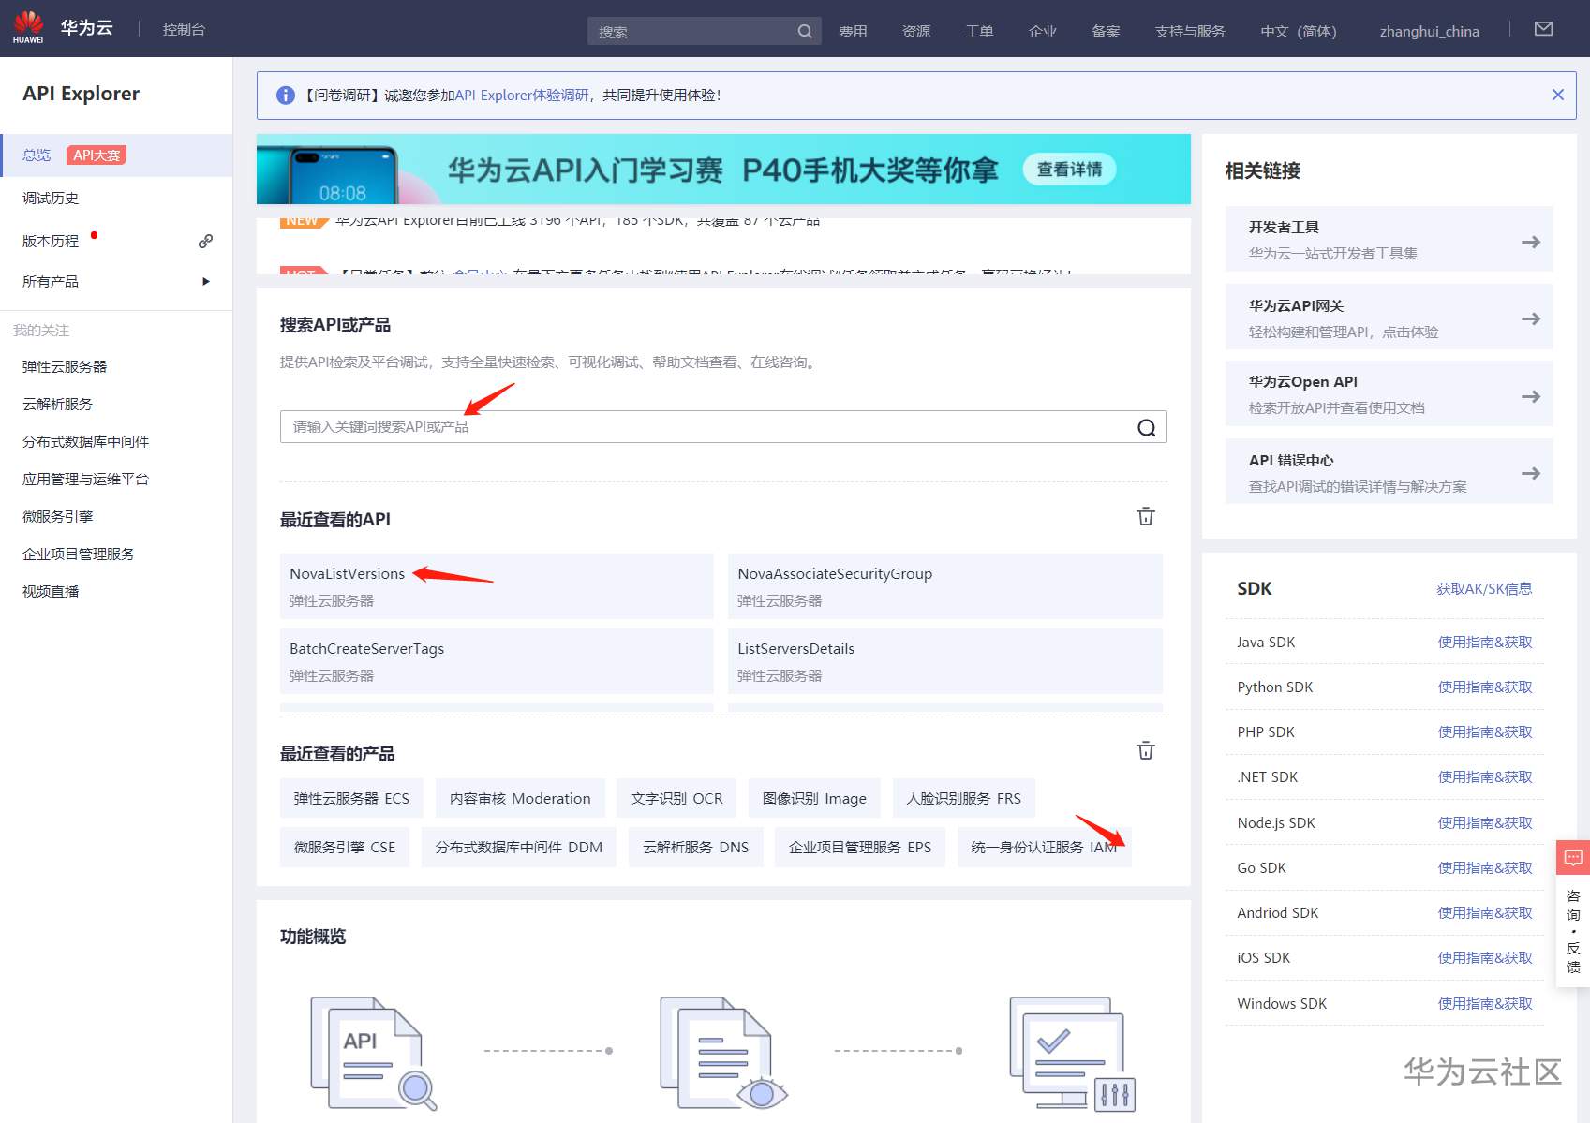The height and width of the screenshot is (1123, 1590).
Task: Open the 资源 menu
Action: pyautogui.click(x=916, y=31)
